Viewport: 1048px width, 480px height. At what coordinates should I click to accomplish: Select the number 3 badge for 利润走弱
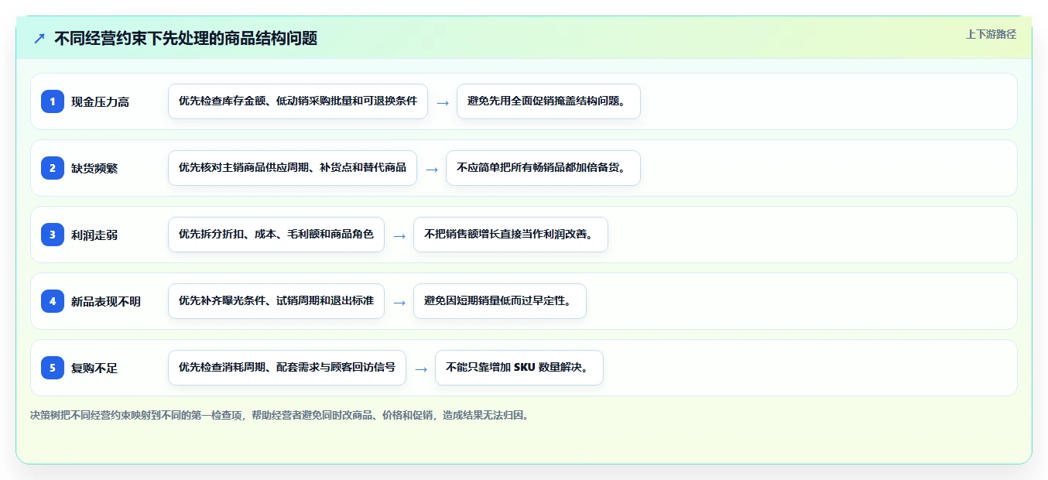click(x=53, y=235)
